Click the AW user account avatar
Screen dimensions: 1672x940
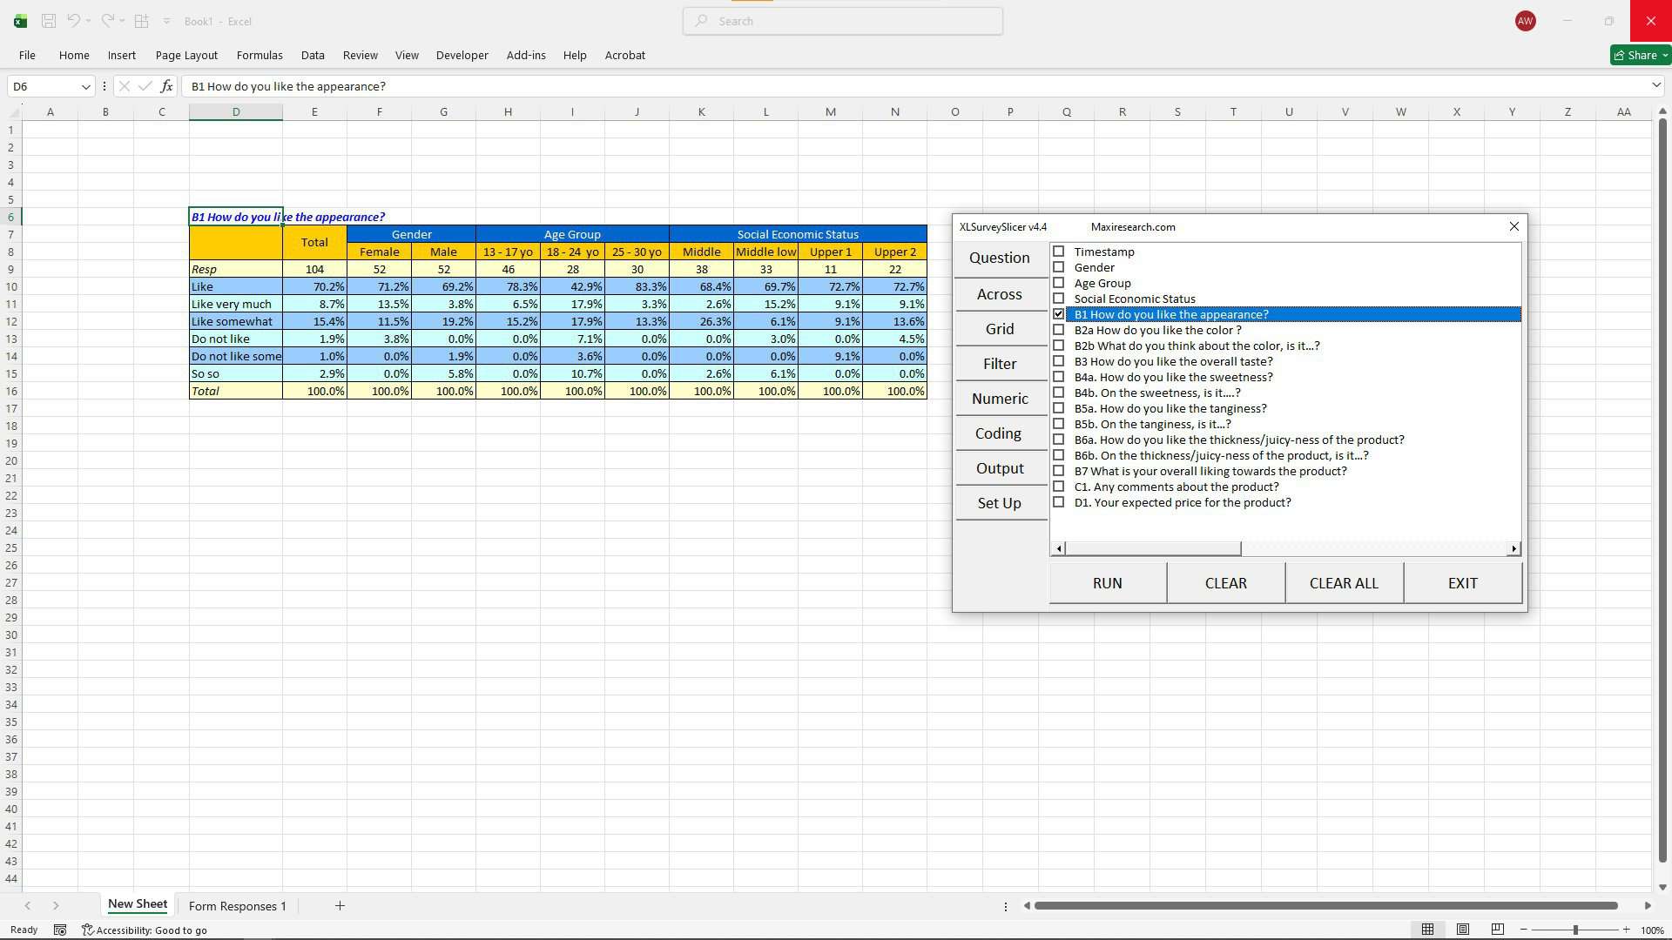coord(1525,21)
